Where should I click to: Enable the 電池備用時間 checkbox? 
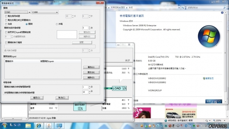[6, 16]
